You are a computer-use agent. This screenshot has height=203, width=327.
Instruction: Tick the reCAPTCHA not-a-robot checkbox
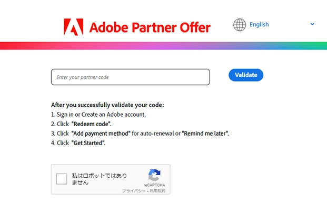pyautogui.click(x=62, y=179)
